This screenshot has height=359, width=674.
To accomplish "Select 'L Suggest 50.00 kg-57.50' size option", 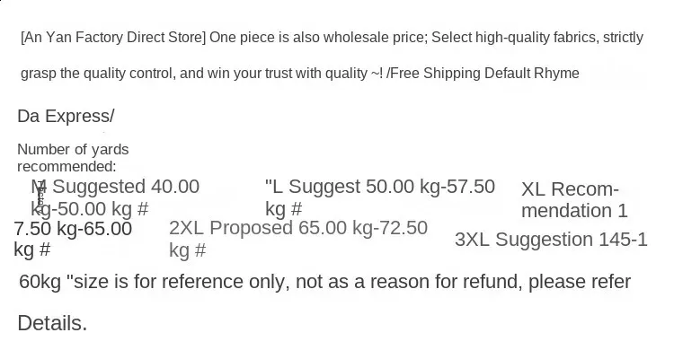I will tap(380, 187).
